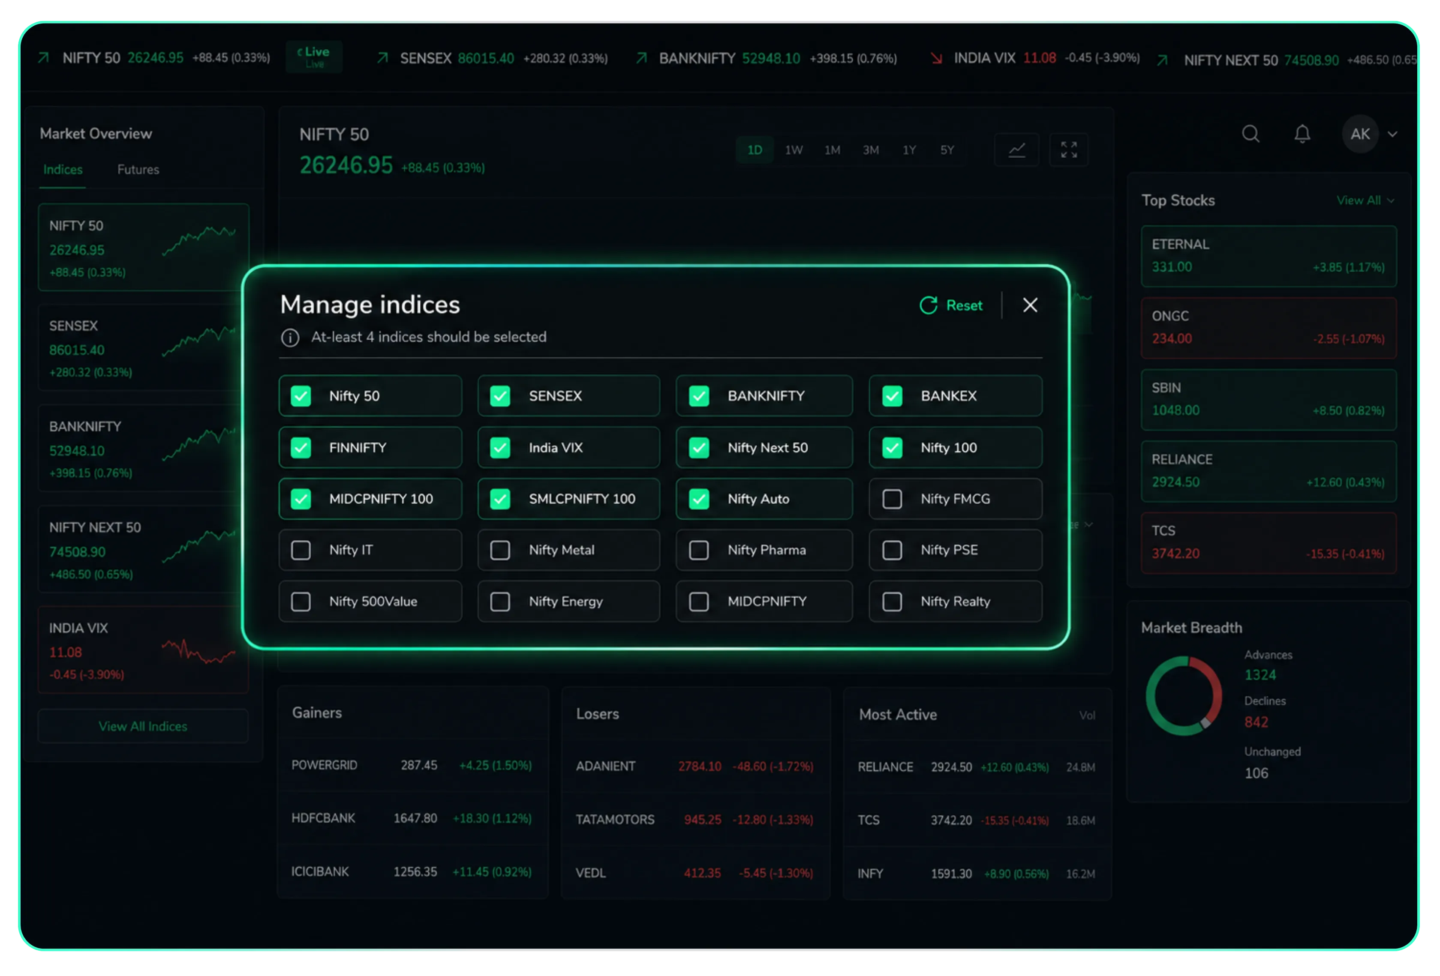
Task: Check the MIDCPNIFTY checkbox
Action: pos(699,602)
